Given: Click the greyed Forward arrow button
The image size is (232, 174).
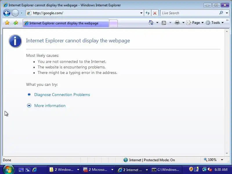Looking at the screenshot, I should click(x=15, y=13).
